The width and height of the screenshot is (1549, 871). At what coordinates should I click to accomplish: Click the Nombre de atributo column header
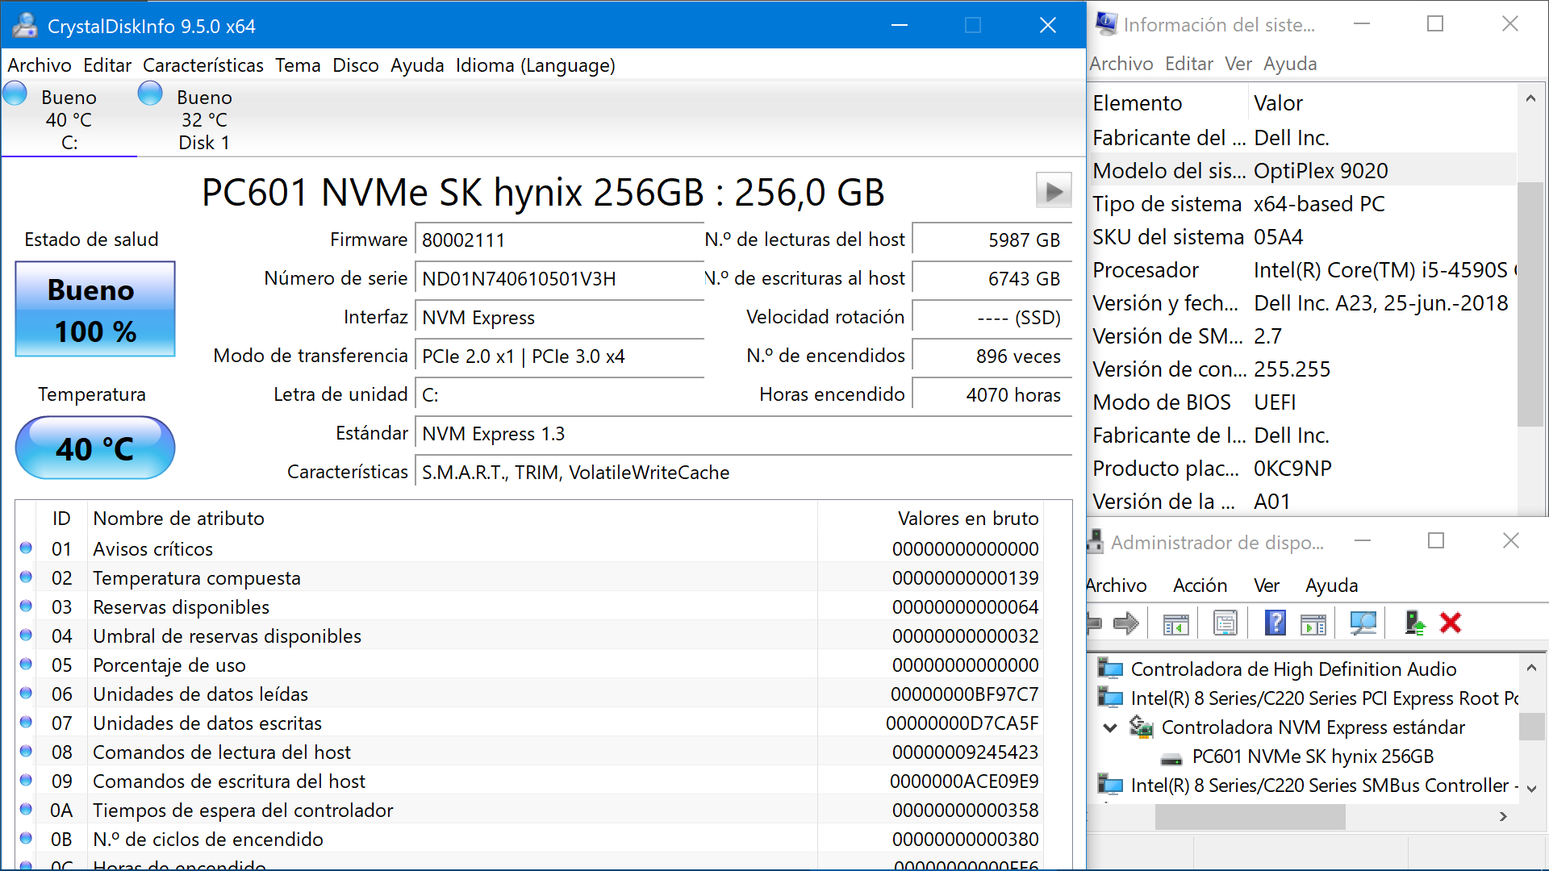(452, 519)
